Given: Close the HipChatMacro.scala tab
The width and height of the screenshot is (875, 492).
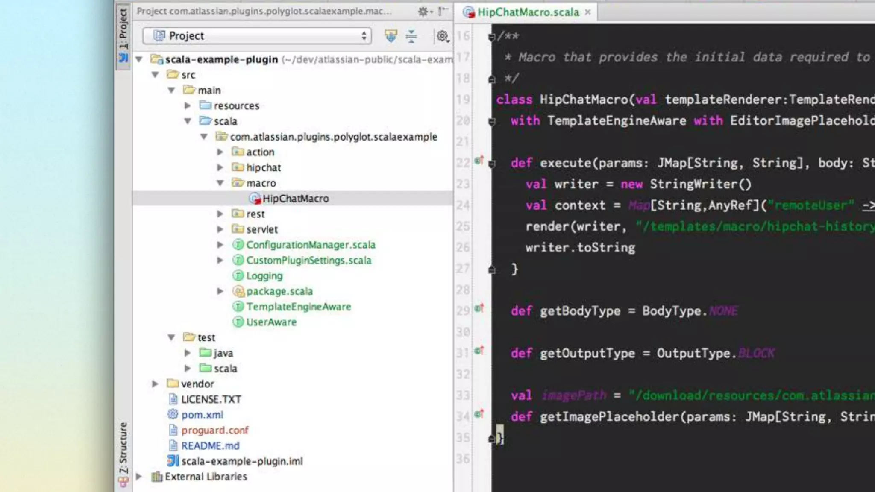Looking at the screenshot, I should point(588,12).
